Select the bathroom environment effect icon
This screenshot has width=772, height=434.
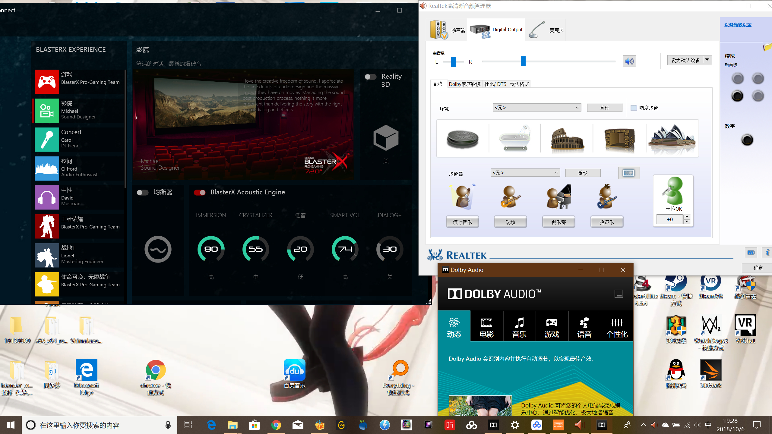(x=514, y=139)
